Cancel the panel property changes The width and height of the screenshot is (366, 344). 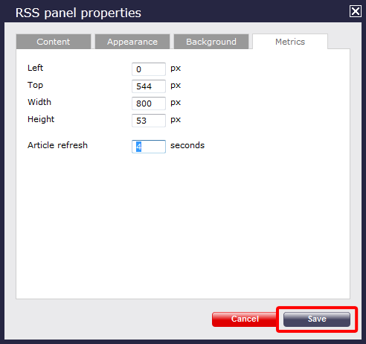(245, 319)
